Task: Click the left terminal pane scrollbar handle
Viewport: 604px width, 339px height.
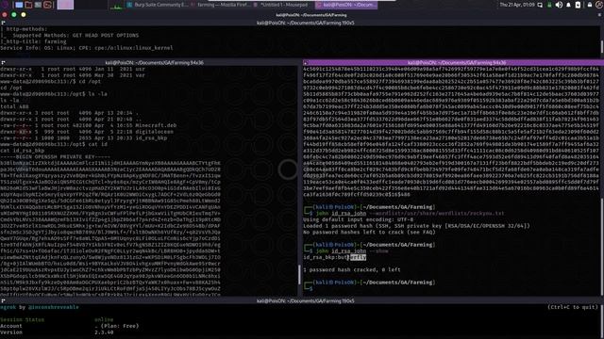Action: click(299, 274)
